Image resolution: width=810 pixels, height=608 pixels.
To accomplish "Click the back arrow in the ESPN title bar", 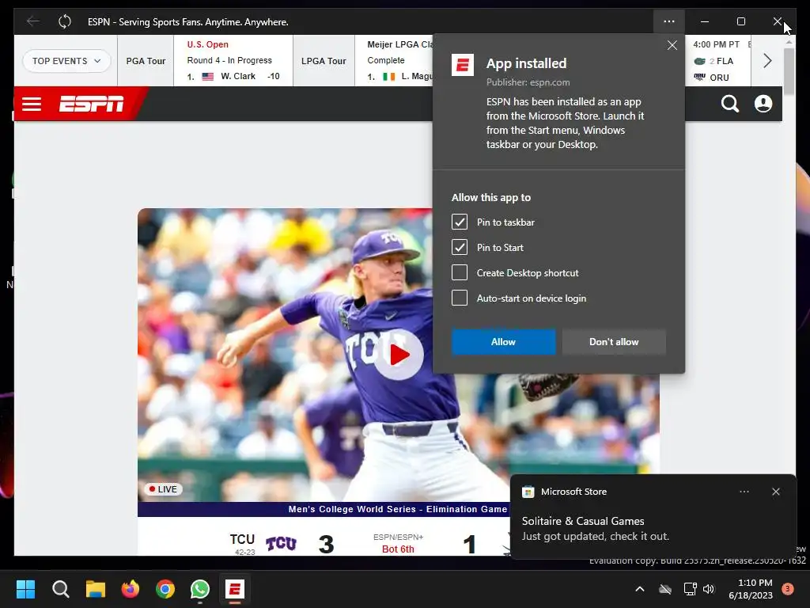I will click(33, 21).
